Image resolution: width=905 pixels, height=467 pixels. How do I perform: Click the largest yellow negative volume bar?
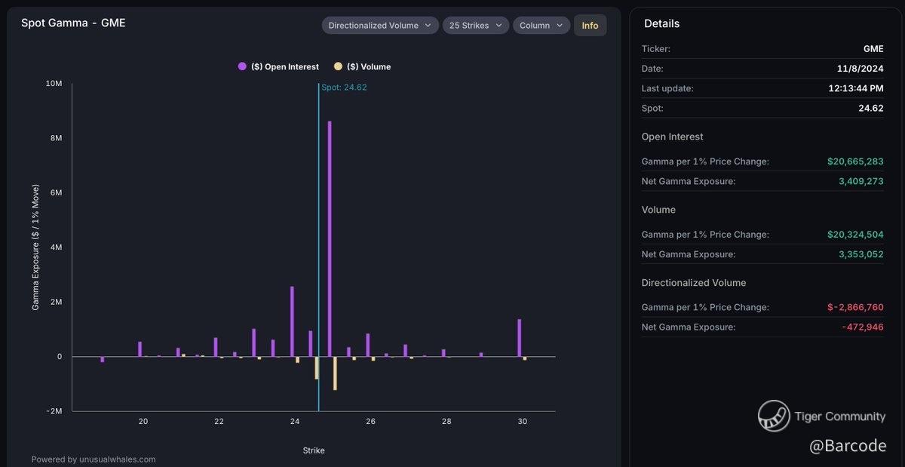pos(335,373)
